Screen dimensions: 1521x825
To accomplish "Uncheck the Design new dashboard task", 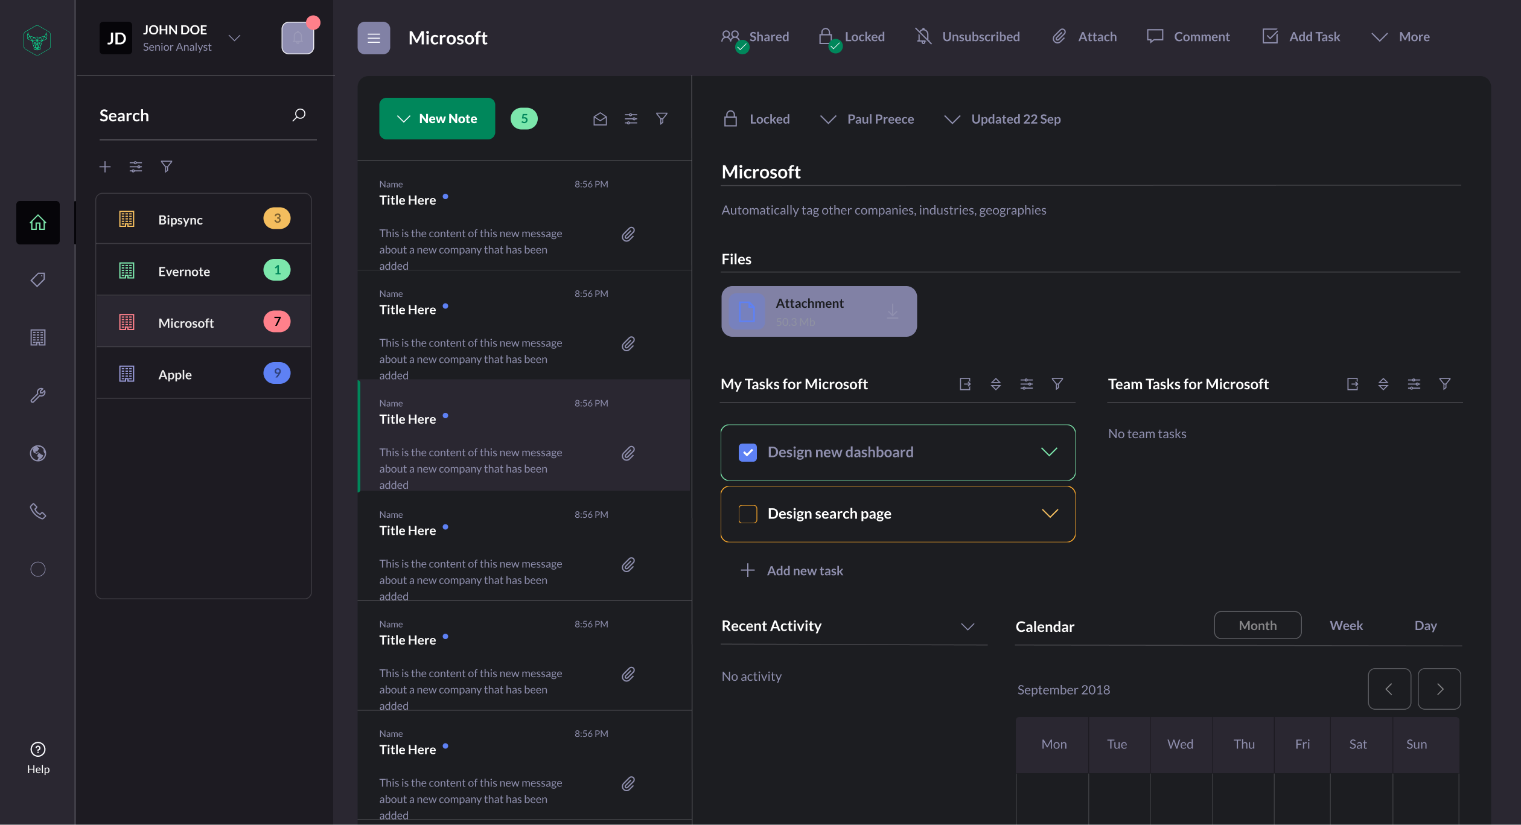I will coord(748,453).
